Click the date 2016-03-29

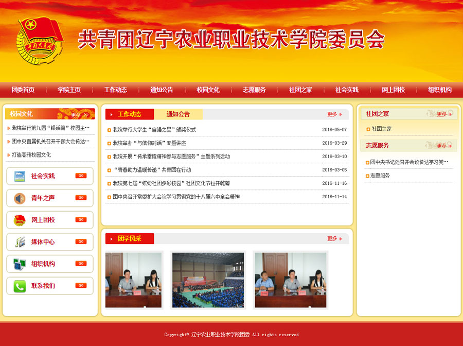point(334,143)
